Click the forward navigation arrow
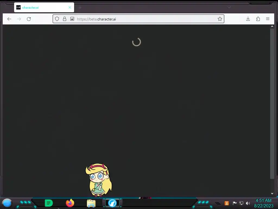This screenshot has width=278, height=209. click(19, 19)
